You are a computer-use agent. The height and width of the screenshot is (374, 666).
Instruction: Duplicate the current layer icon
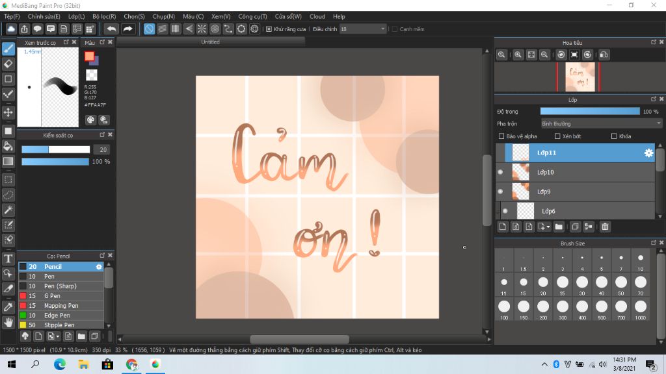tap(575, 227)
